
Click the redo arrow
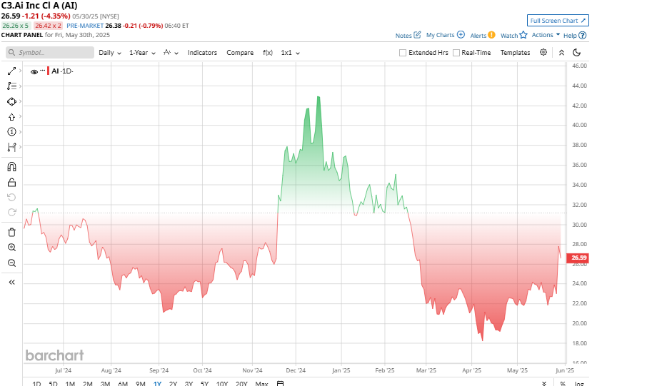(11, 212)
